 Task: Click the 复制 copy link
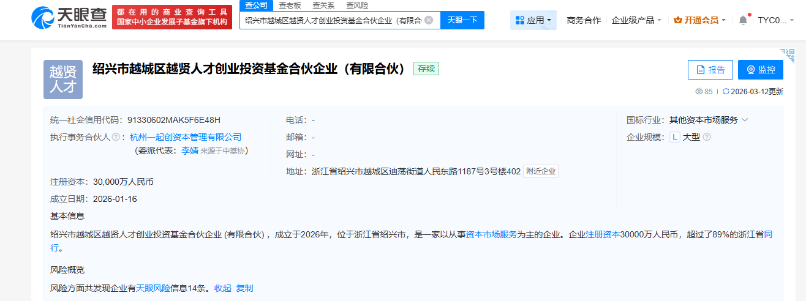244,288
